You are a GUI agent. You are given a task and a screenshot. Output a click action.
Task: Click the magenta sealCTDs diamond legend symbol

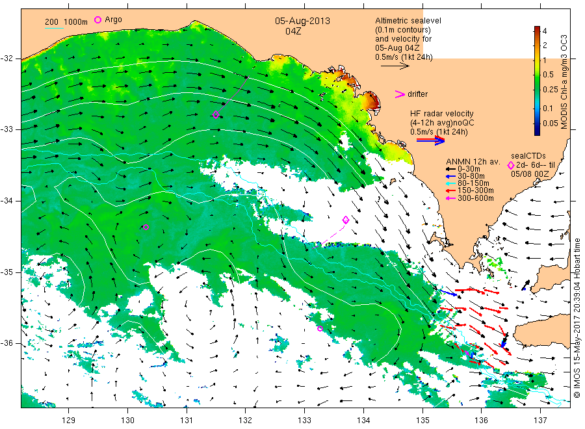tap(511, 165)
